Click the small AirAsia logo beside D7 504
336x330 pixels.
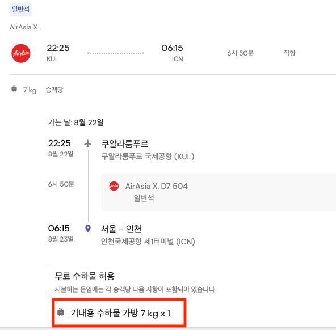pyautogui.click(x=114, y=186)
